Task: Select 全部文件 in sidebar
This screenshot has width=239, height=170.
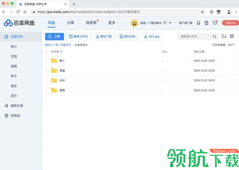Action: 21,36
